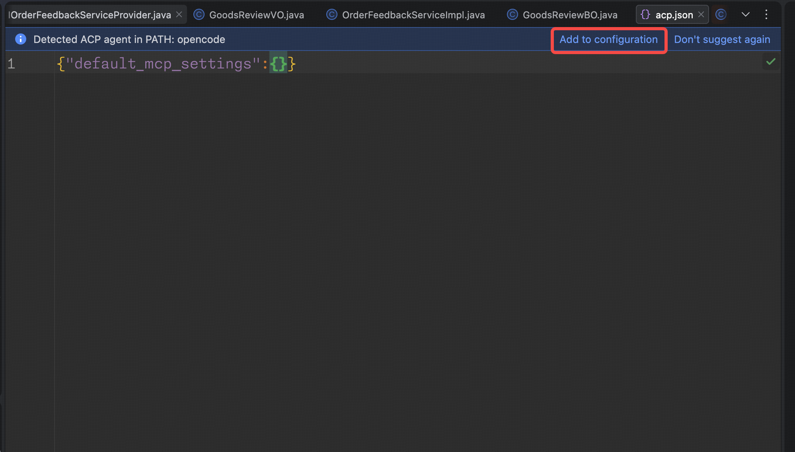Viewport: 795px width, 452px height.
Task: Open the tab list dropdown chevron
Action: [x=745, y=14]
